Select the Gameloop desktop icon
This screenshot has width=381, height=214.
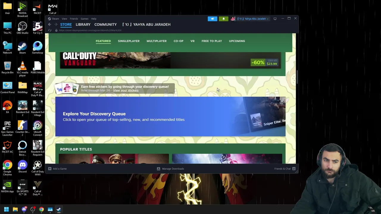[x=38, y=48]
